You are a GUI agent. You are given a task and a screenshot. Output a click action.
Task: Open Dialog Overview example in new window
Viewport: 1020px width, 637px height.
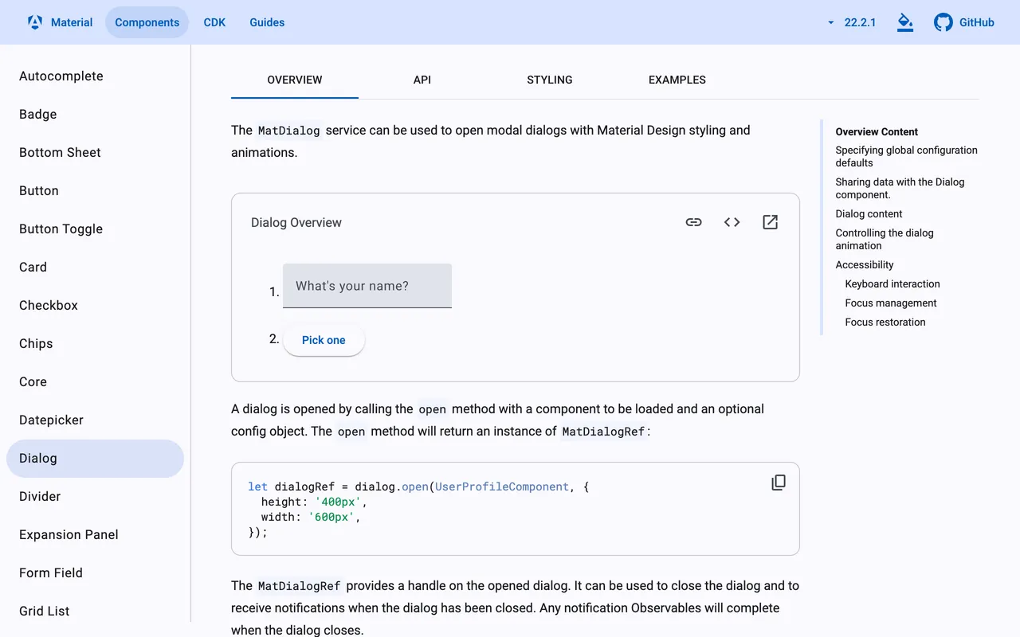click(x=771, y=222)
